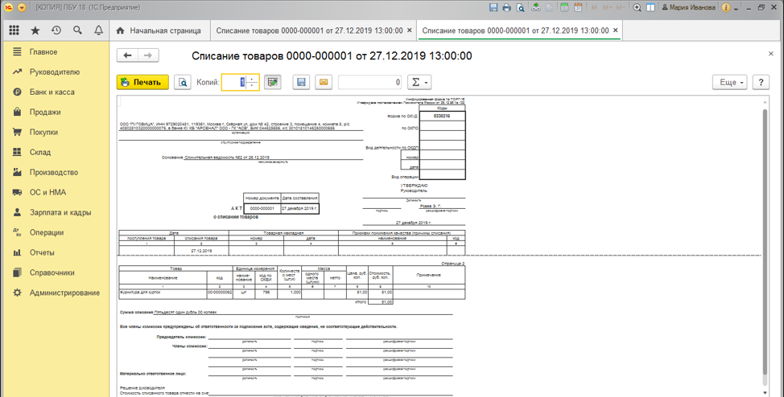Switch to Начальная страница tab
Image resolution: width=784 pixels, height=397 pixels.
point(159,31)
